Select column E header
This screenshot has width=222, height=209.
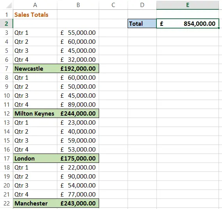coord(188,5)
